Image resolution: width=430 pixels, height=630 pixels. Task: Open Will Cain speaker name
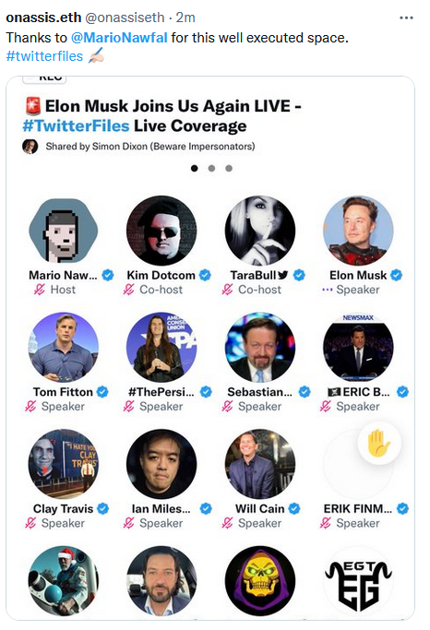[260, 508]
